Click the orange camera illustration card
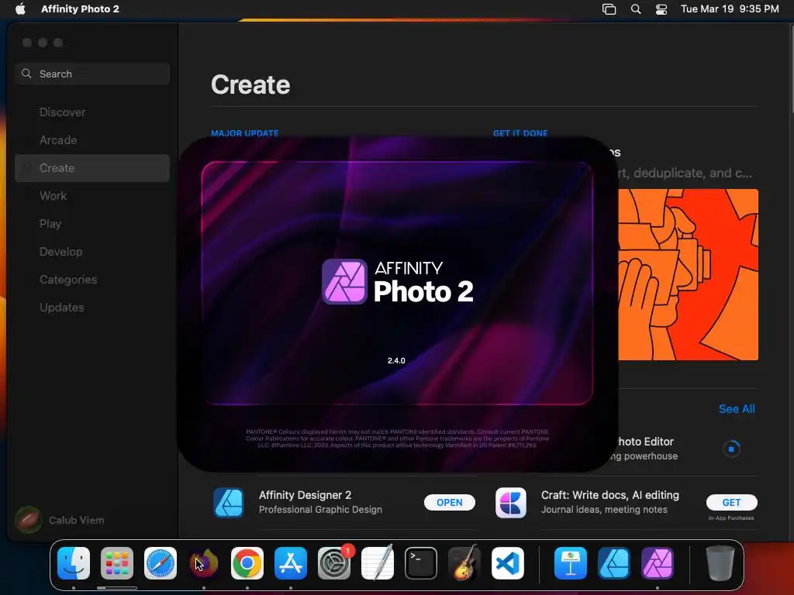This screenshot has height=595, width=794. [x=688, y=275]
